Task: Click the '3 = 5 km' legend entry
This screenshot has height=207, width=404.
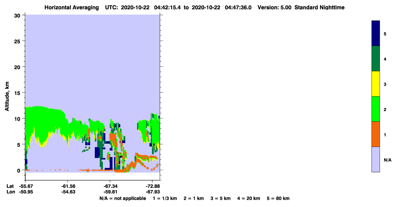Action: click(221, 198)
